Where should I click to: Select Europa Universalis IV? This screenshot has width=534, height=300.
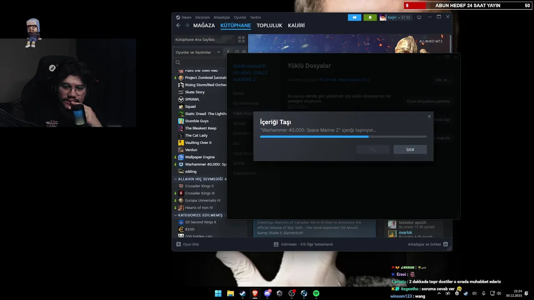202,200
